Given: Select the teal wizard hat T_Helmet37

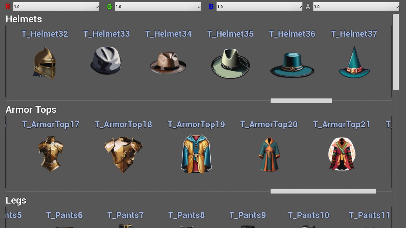Looking at the screenshot, I should 354,62.
